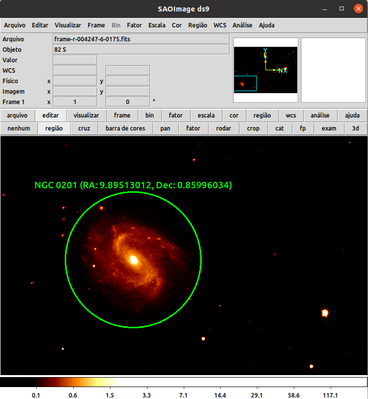This screenshot has height=399, width=368.
Task: Select the 'frame' button bar tab
Action: tap(122, 115)
